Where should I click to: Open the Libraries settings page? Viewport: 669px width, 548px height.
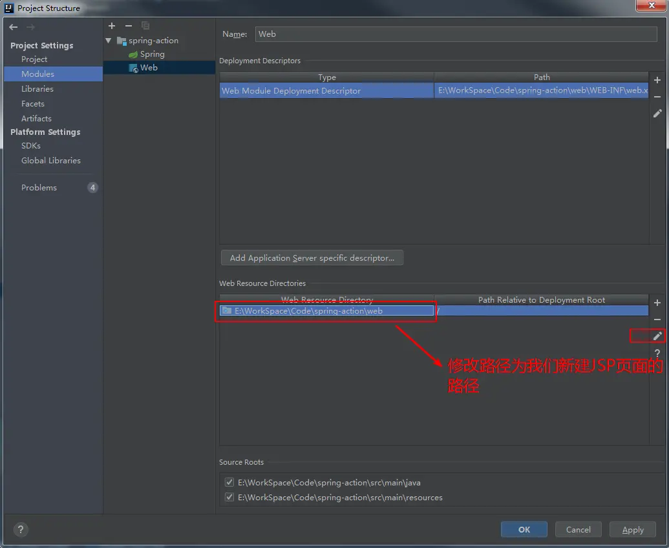tap(37, 88)
